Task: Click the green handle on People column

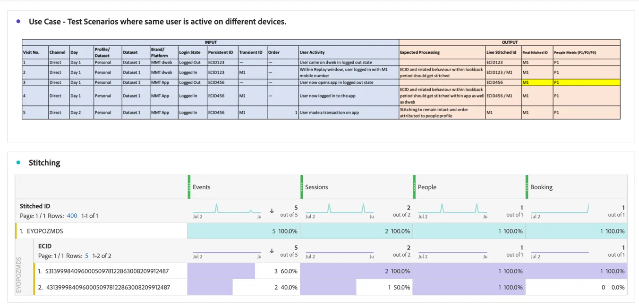Action: coord(414,187)
